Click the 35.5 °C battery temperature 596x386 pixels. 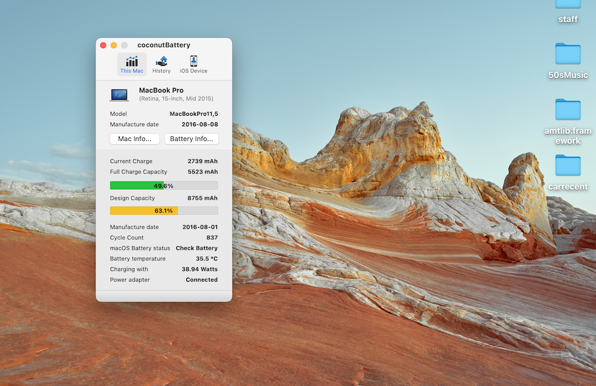(x=207, y=258)
